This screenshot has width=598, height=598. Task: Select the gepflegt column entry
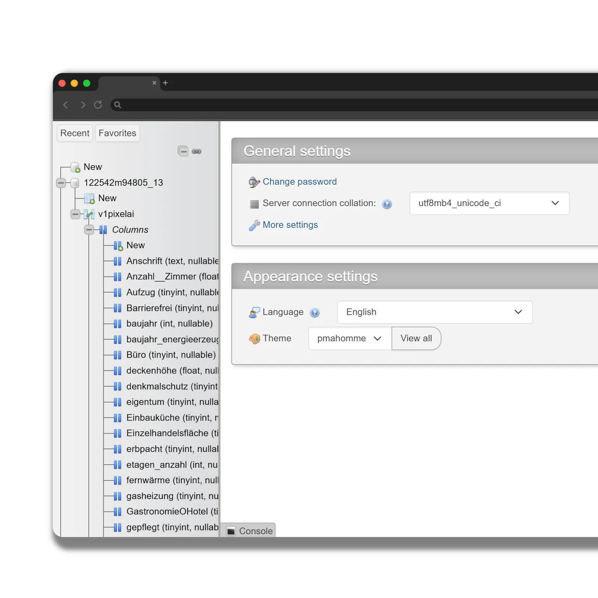172,527
